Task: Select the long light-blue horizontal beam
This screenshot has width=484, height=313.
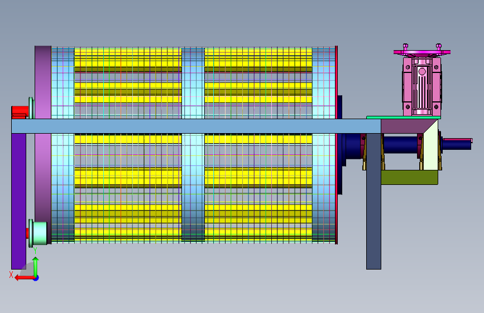Action: 196,126
